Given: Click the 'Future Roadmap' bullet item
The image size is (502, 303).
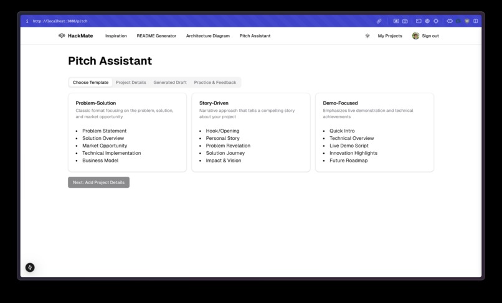Looking at the screenshot, I should [348, 161].
